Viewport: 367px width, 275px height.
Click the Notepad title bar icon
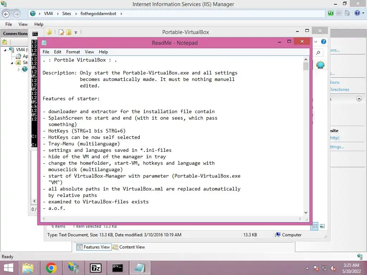tap(44, 43)
